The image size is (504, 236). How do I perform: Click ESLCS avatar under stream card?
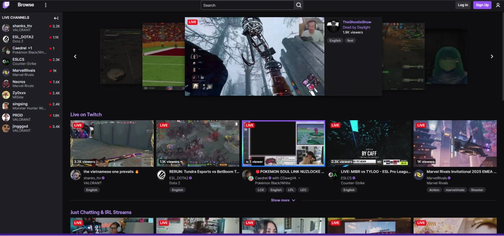333,175
